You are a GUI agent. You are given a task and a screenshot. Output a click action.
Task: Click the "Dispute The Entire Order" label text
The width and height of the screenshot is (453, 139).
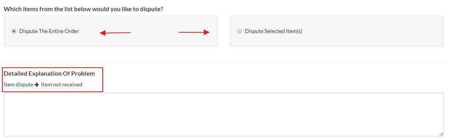(49, 31)
